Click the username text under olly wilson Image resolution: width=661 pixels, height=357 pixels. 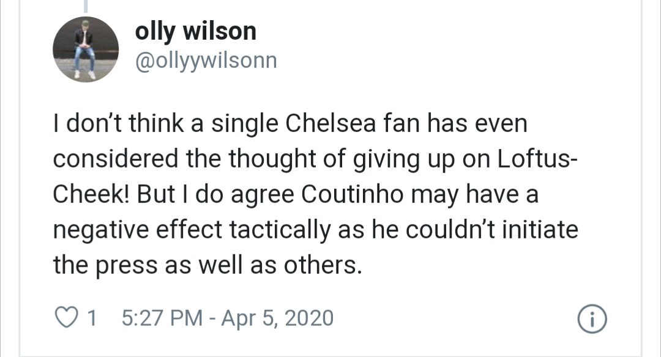[206, 60]
